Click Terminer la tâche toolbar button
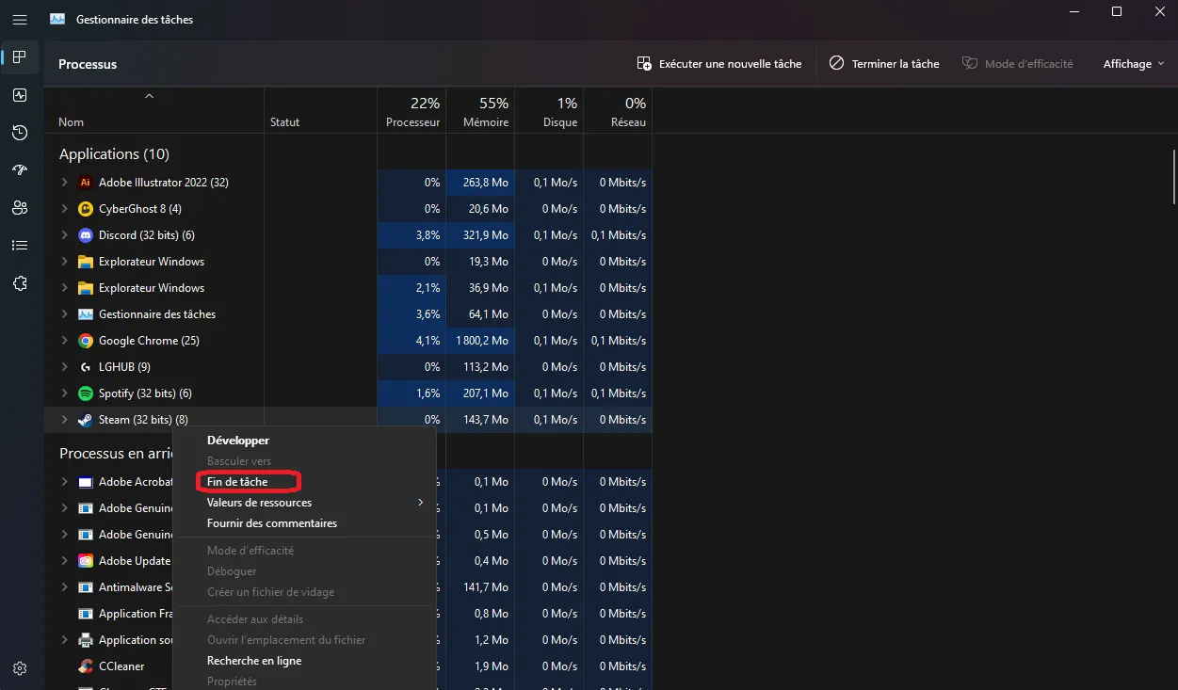 click(x=884, y=64)
